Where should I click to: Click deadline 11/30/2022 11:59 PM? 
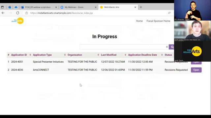(x=140, y=70)
